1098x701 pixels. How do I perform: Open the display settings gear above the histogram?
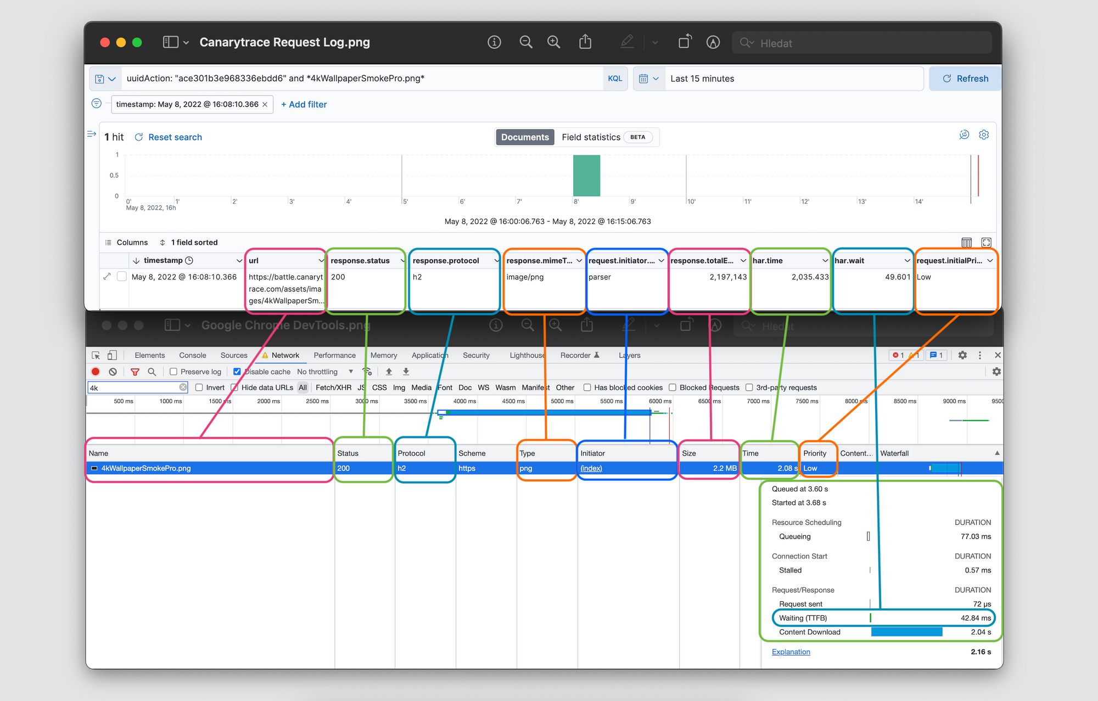984,134
